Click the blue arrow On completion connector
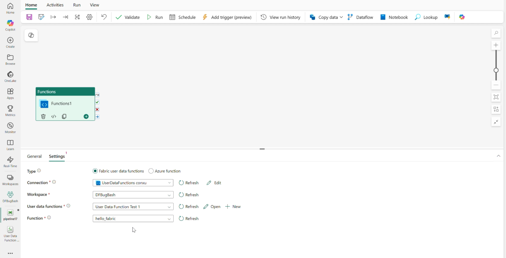 pyautogui.click(x=97, y=117)
